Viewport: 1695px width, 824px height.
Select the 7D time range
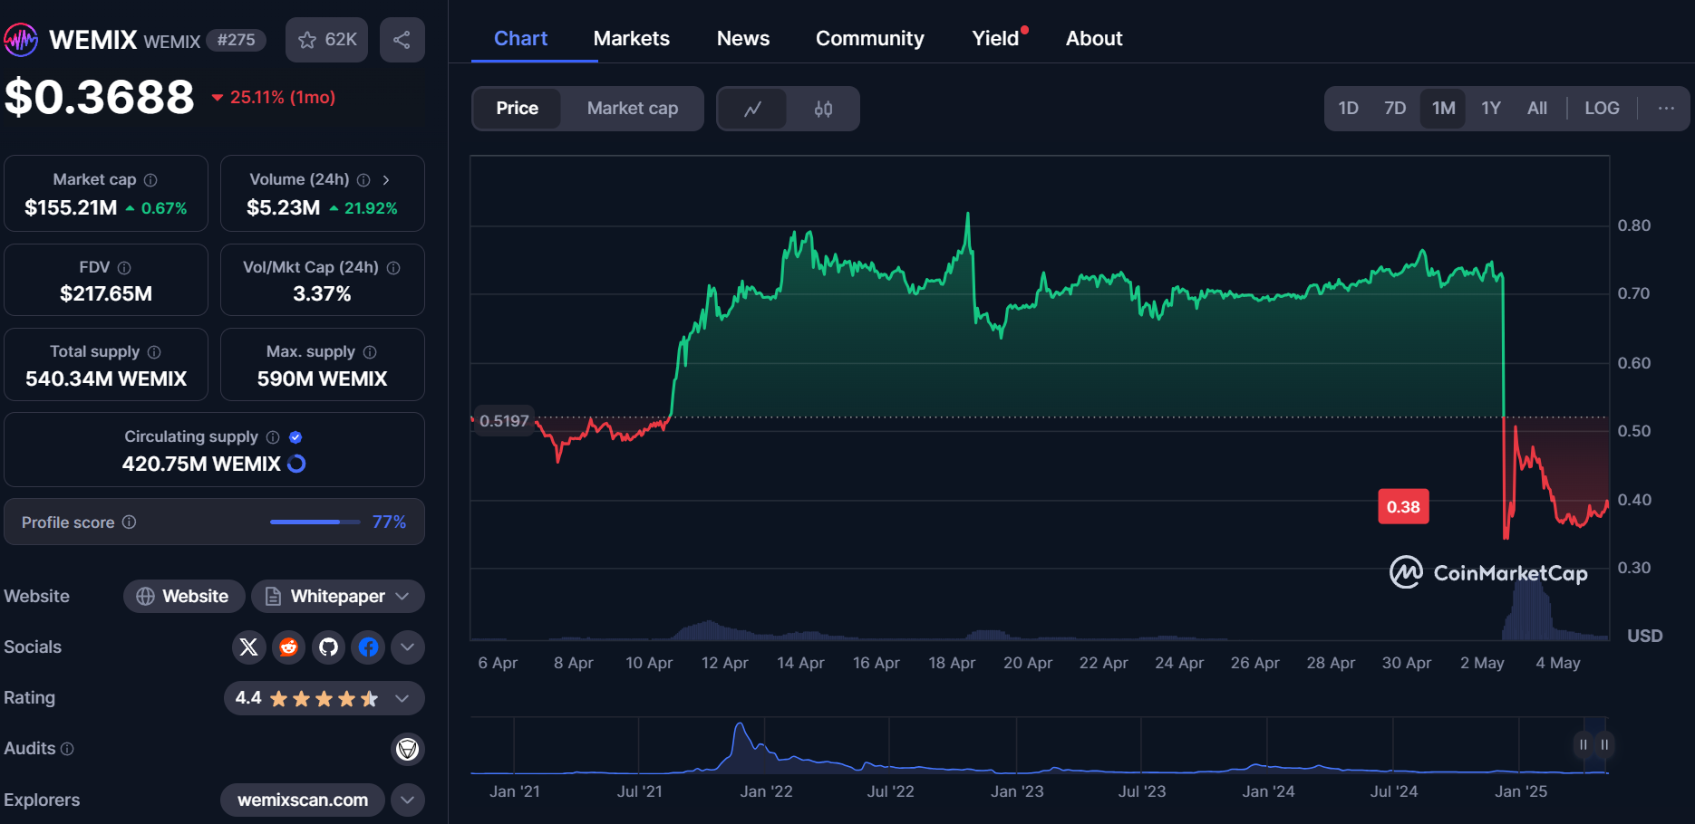[1395, 108]
